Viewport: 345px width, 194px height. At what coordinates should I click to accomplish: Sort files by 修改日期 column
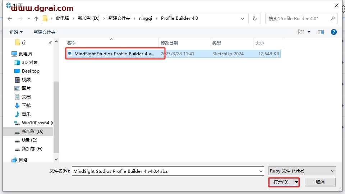click(x=169, y=43)
